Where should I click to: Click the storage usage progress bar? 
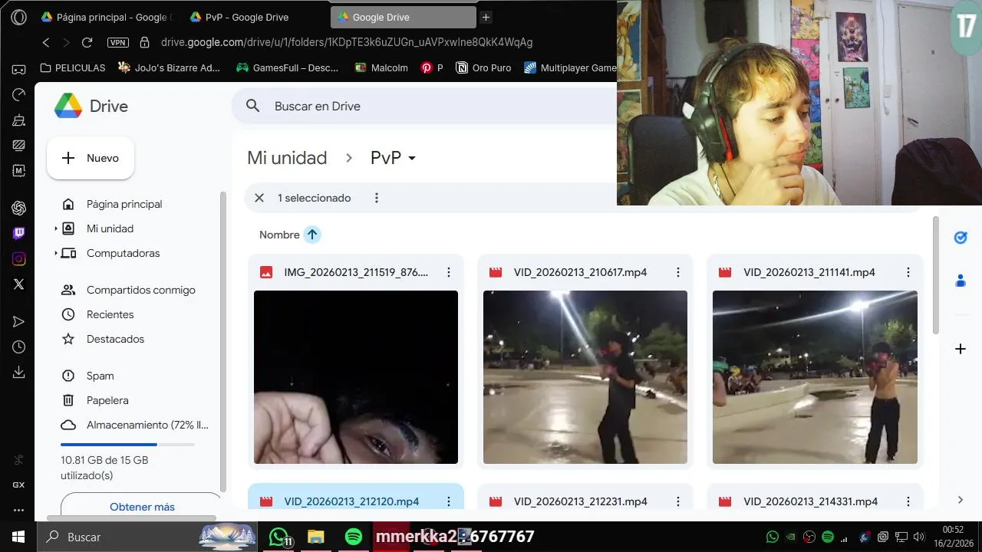(127, 445)
